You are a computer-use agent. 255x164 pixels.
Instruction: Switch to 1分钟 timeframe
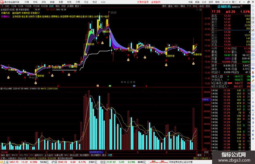click(x=13, y=6)
